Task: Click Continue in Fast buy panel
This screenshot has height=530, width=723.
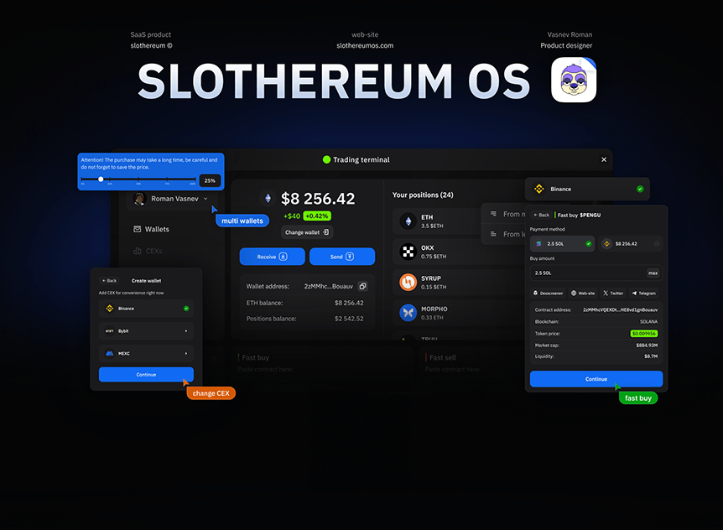Action: pos(596,379)
